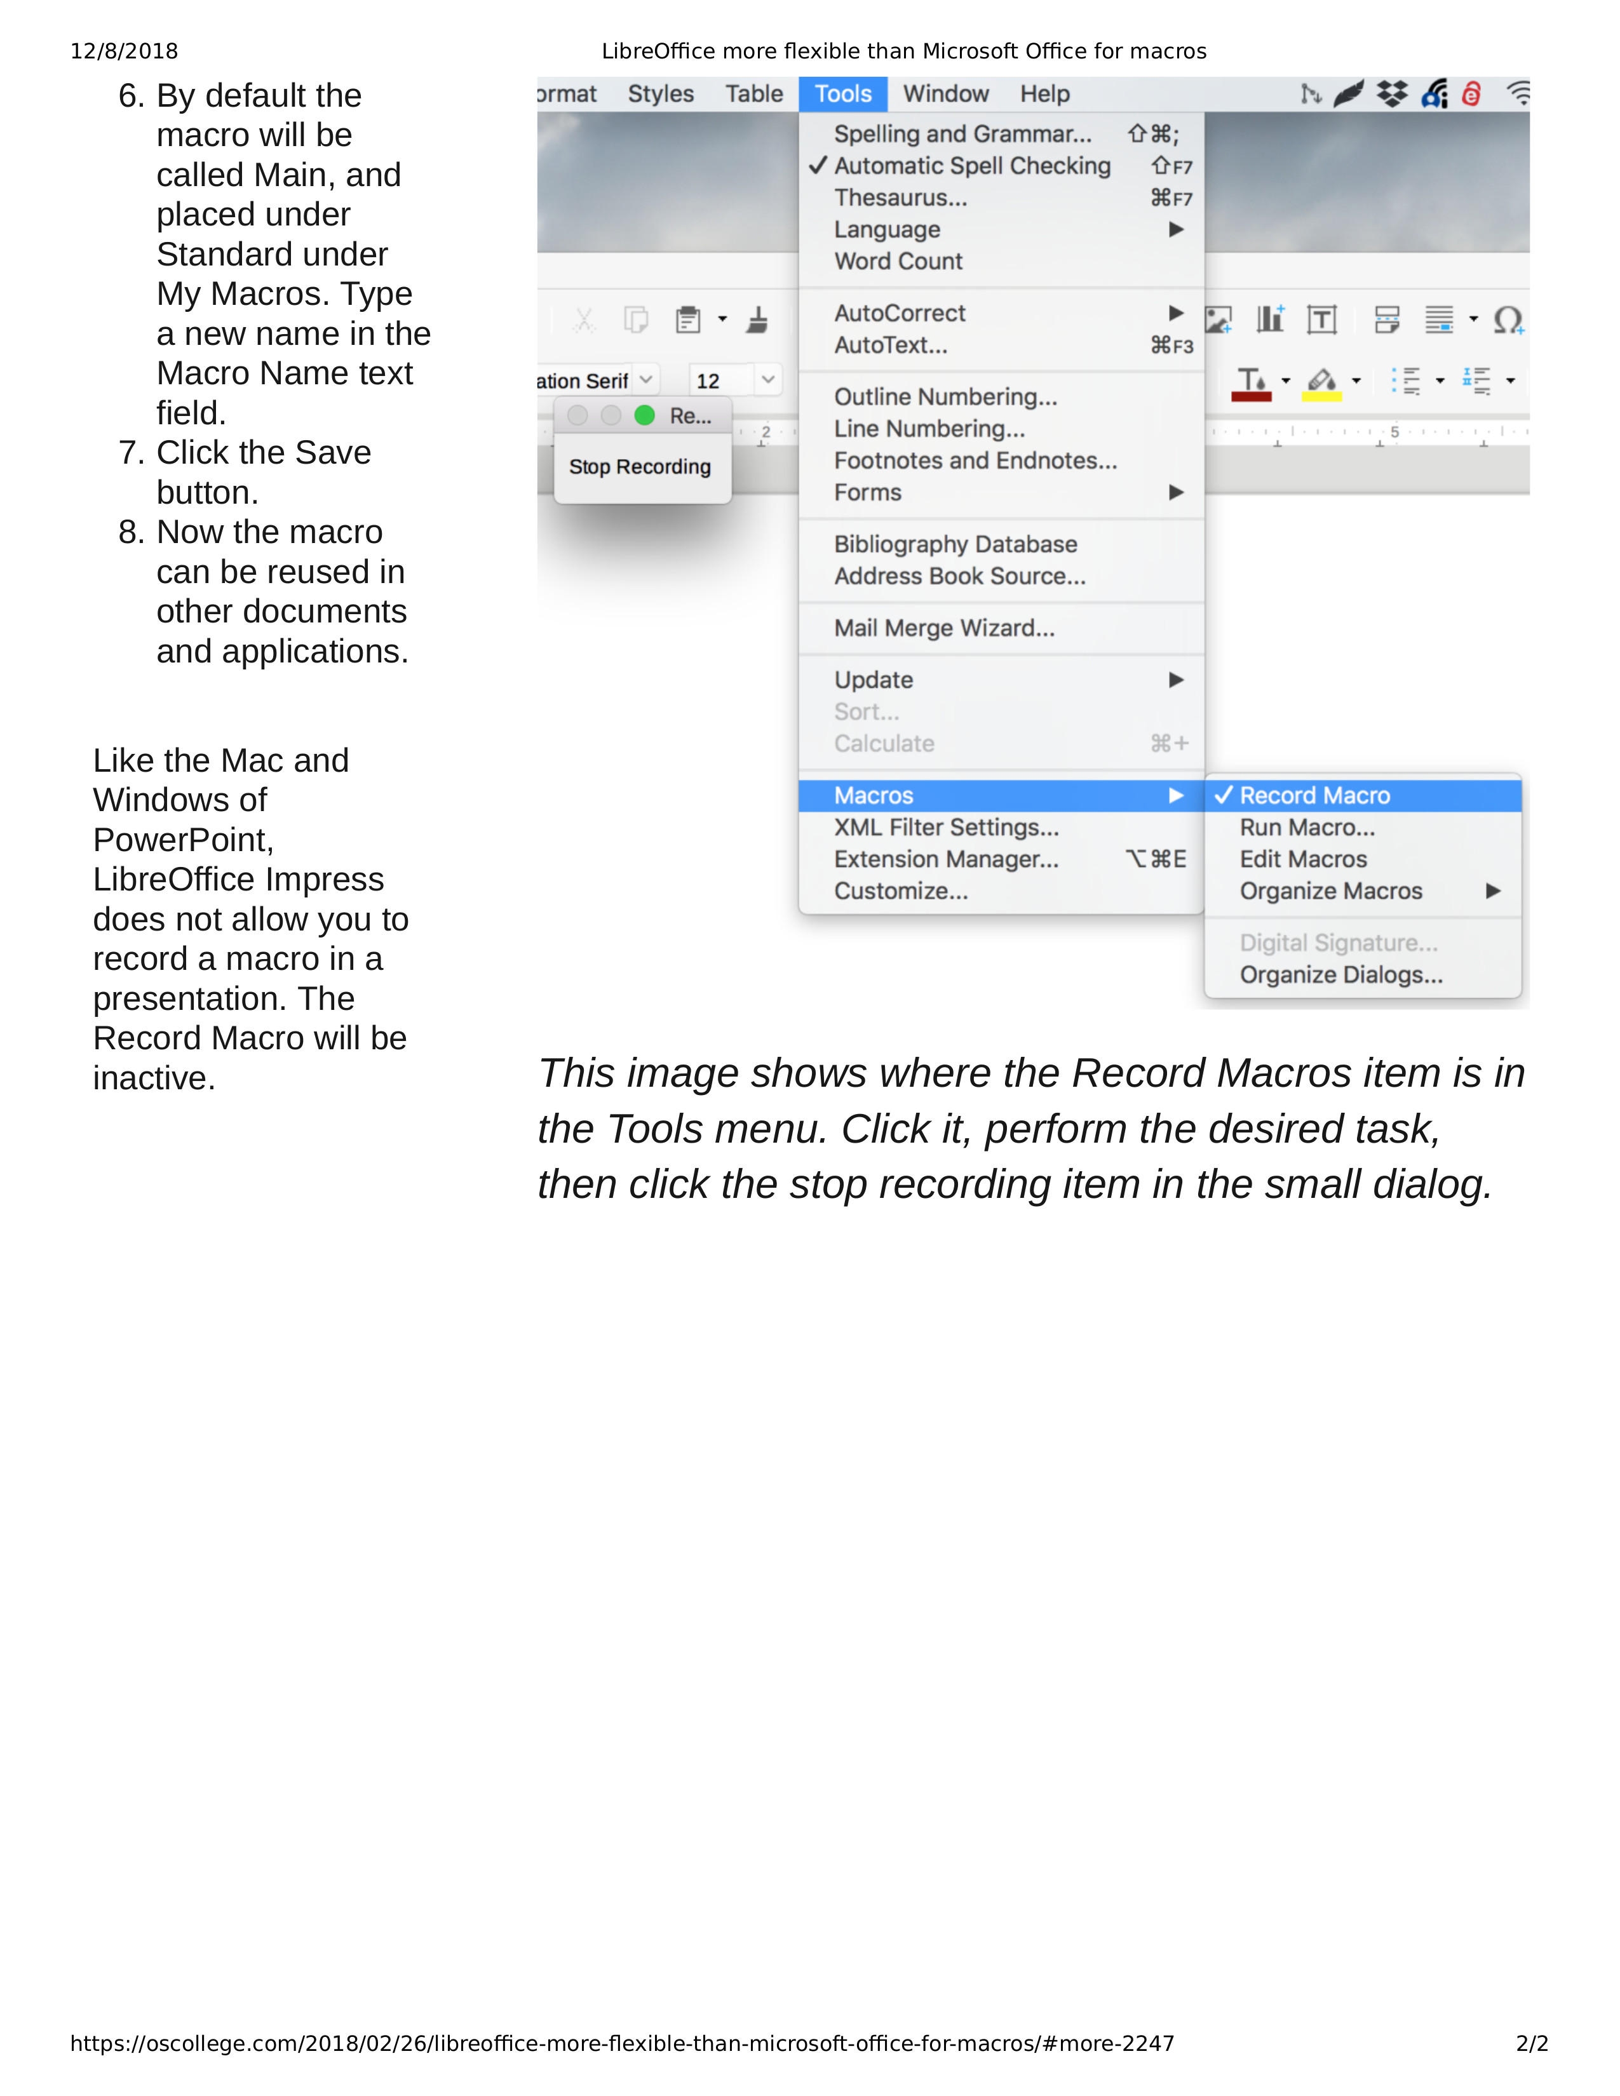Click the Paste clipboard icon

[688, 319]
